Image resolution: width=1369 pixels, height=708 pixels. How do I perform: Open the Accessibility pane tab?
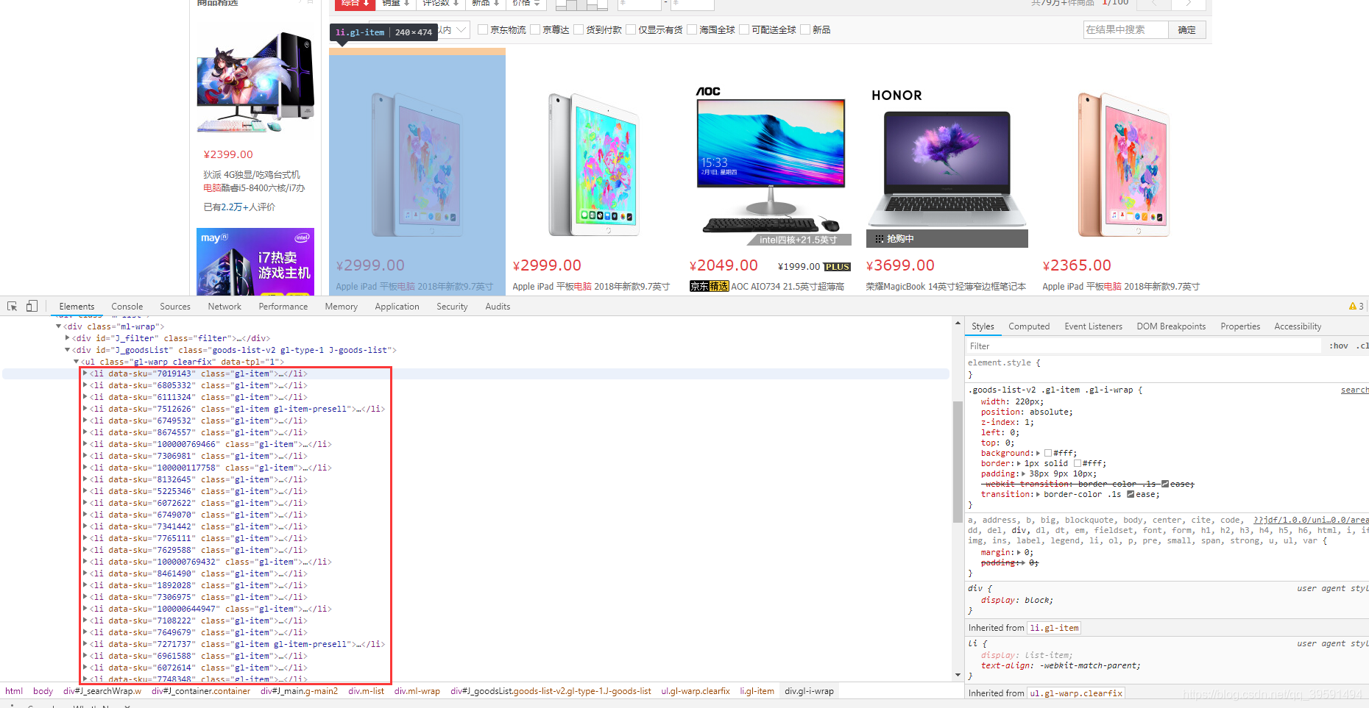(x=1298, y=326)
